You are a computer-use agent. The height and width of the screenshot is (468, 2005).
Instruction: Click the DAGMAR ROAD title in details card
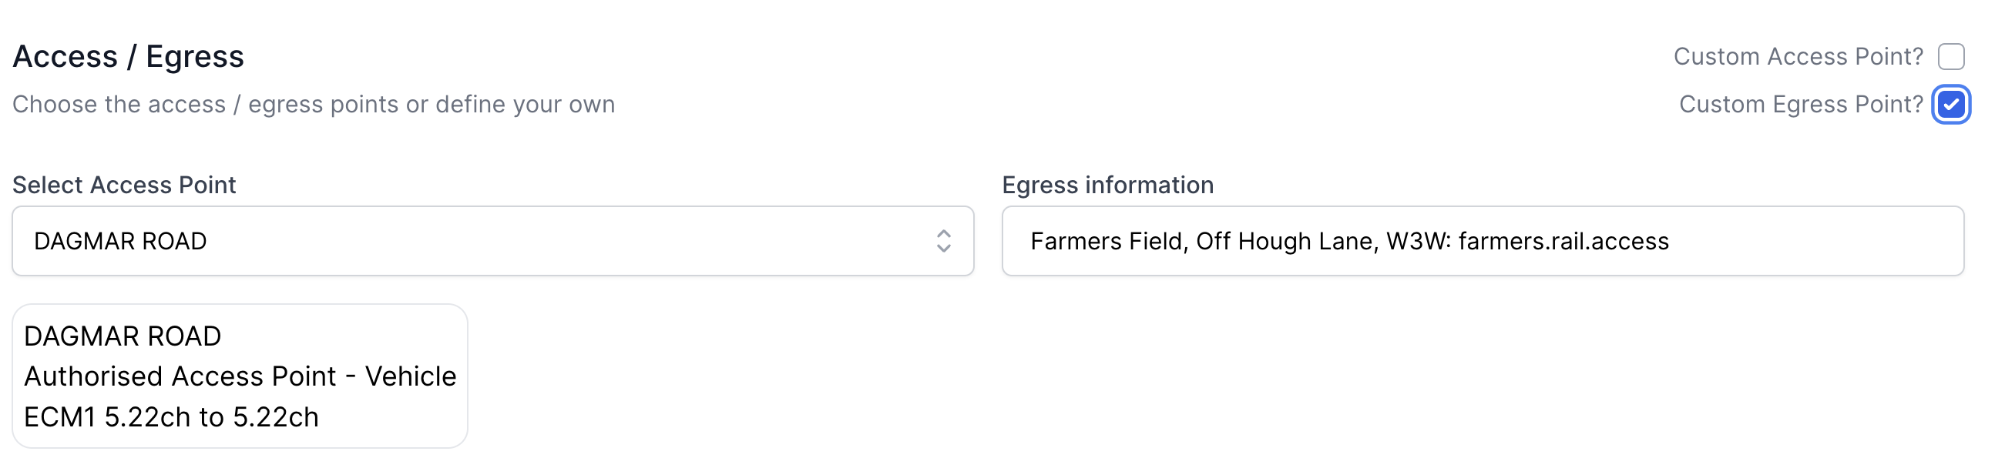tap(123, 336)
